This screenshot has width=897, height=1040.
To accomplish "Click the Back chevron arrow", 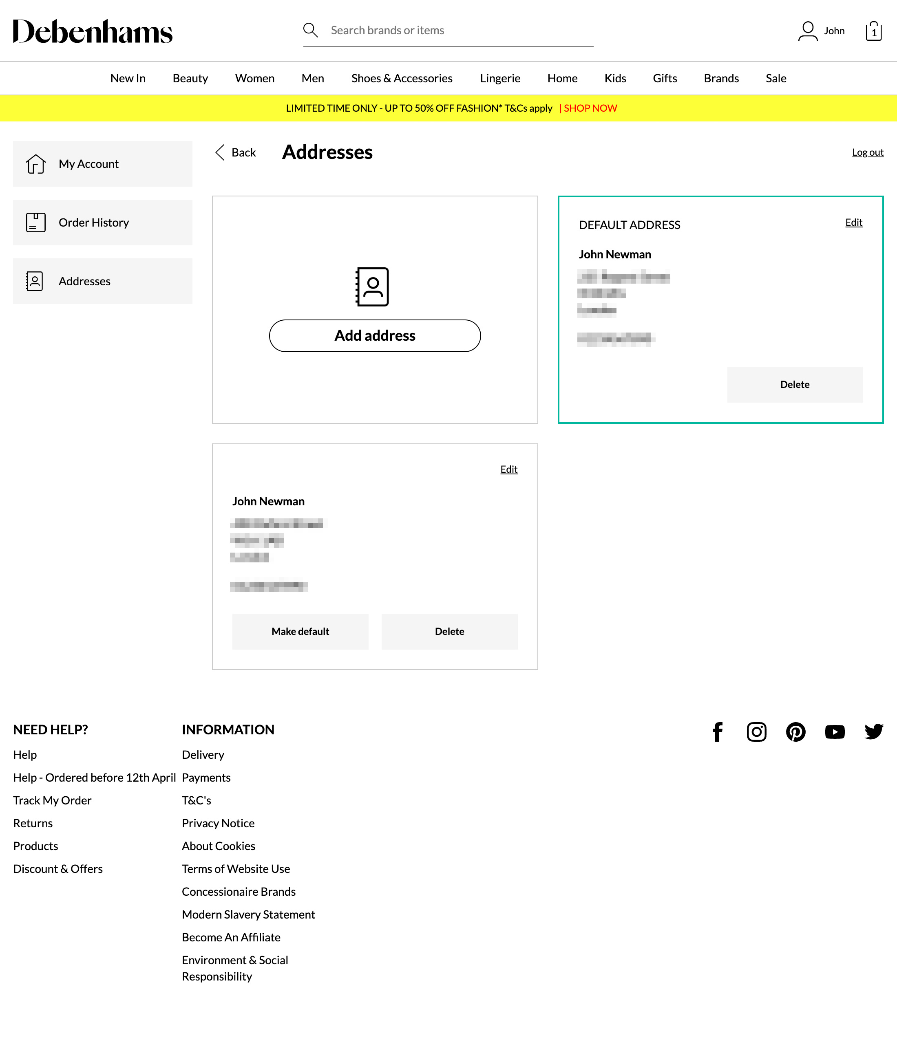I will pyautogui.click(x=219, y=152).
